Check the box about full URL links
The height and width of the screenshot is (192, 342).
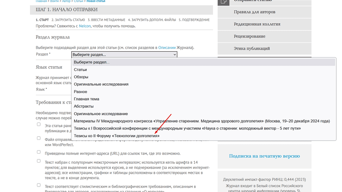[x=39, y=152]
